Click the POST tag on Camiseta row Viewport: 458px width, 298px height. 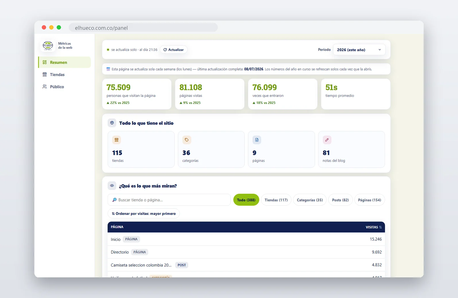coord(182,265)
